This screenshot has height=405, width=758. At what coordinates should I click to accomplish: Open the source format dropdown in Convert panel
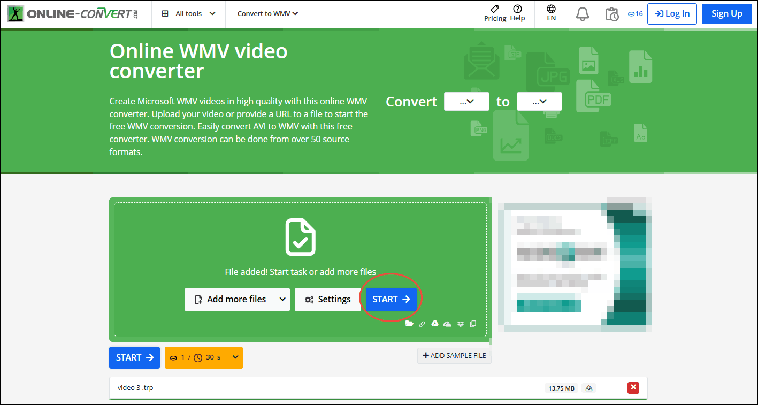(x=466, y=101)
